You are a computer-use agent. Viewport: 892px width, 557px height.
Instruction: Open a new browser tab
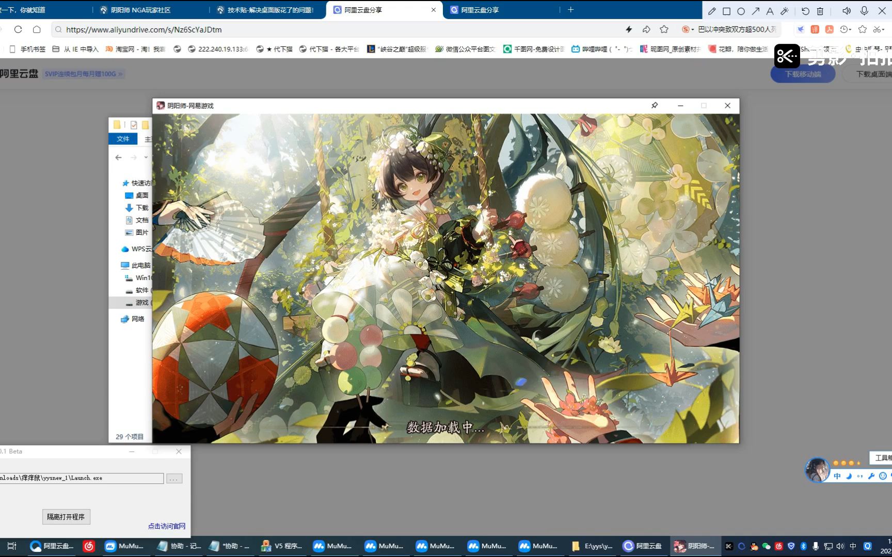point(570,10)
